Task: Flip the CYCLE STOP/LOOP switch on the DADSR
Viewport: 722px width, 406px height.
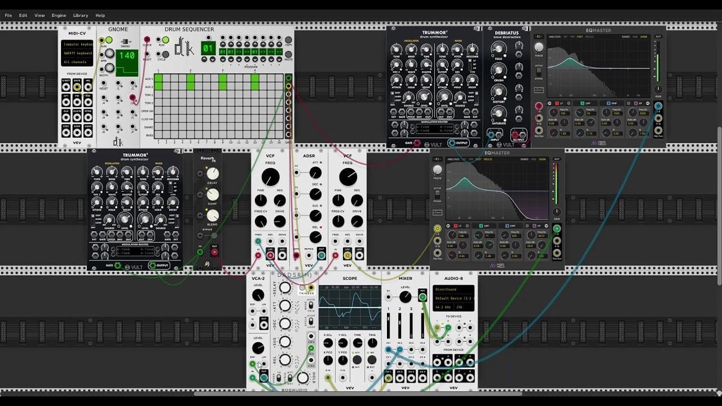Action: point(311,321)
